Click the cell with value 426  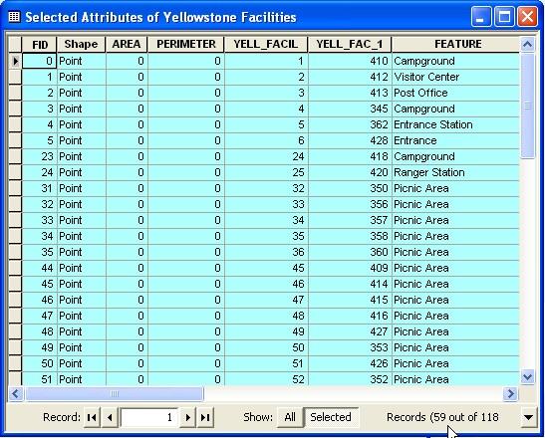(350, 363)
